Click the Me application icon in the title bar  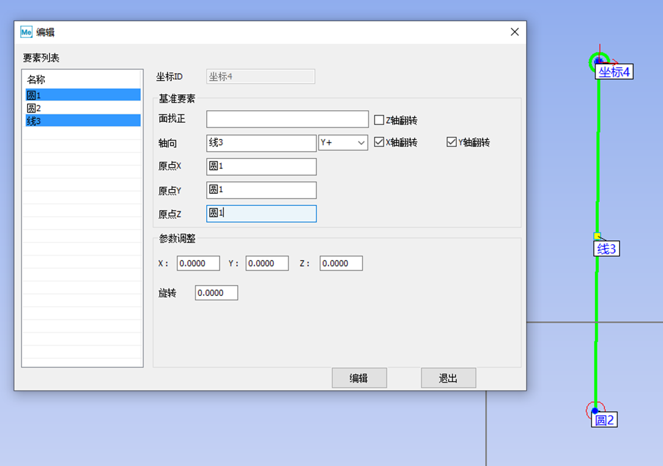26,31
